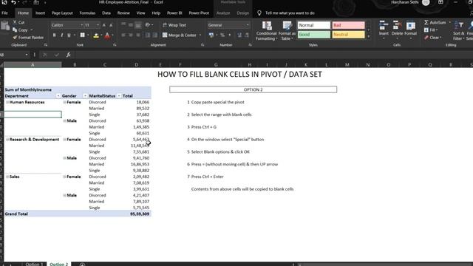Screen dimensions: 473x266
Task: Collapse the Sales group
Action: (x=7, y=177)
